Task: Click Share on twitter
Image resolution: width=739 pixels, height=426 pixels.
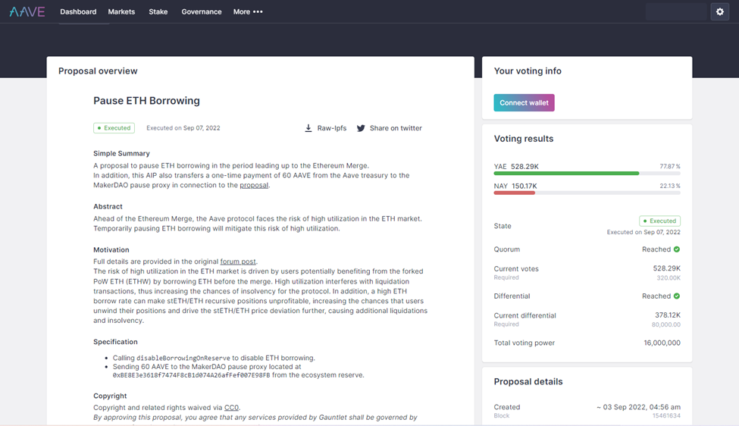Action: click(396, 128)
